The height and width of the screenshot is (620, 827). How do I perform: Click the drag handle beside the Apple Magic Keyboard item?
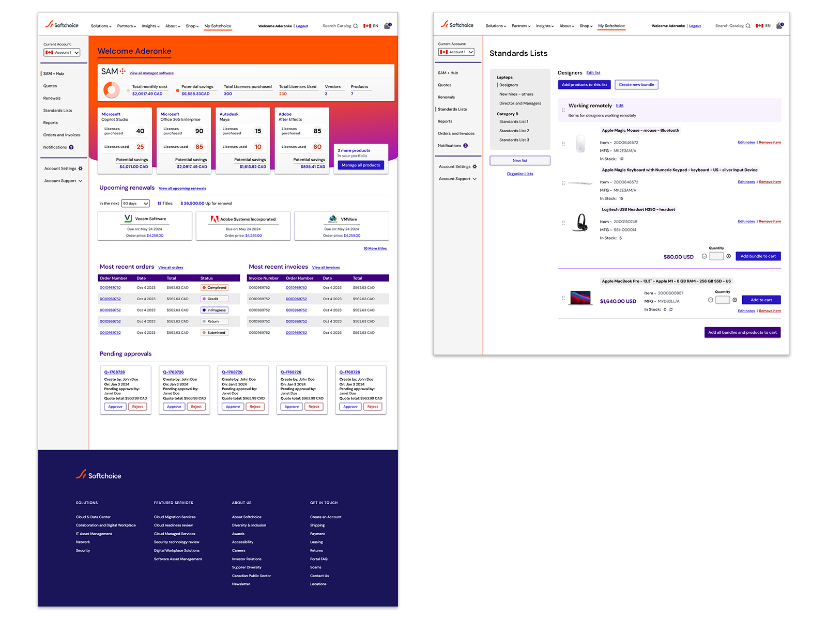pyautogui.click(x=563, y=183)
